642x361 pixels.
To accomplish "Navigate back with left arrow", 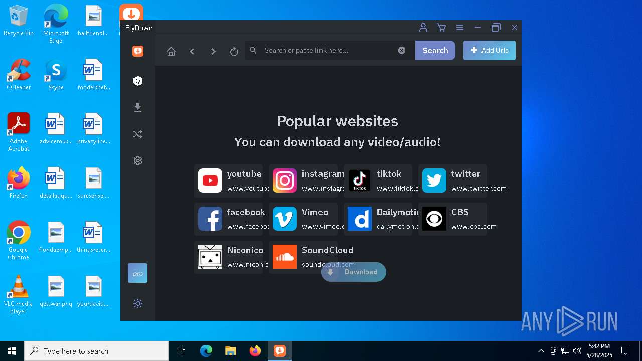I will (192, 51).
